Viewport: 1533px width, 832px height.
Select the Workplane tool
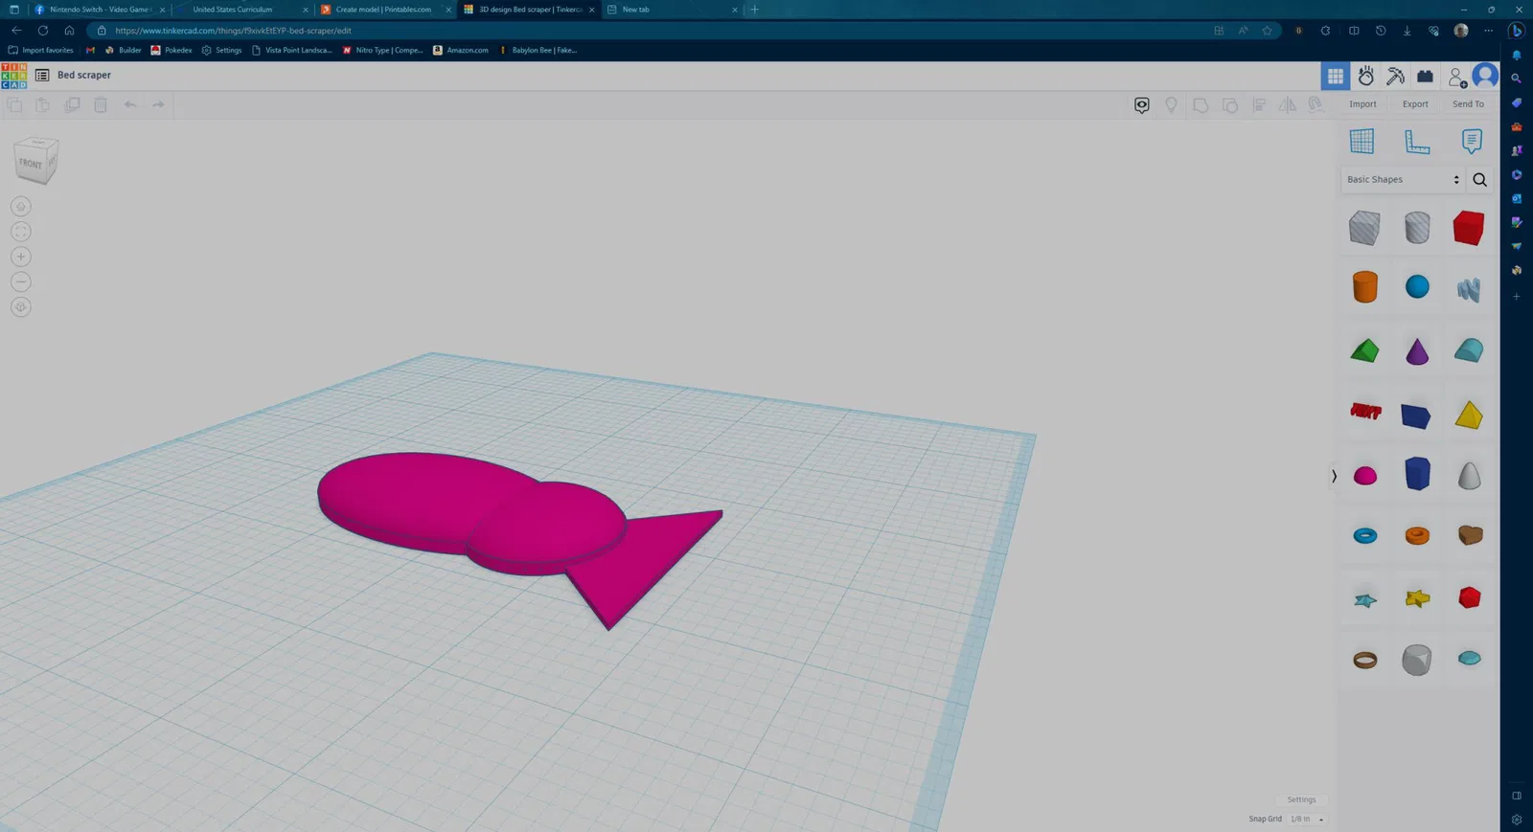click(x=1361, y=141)
